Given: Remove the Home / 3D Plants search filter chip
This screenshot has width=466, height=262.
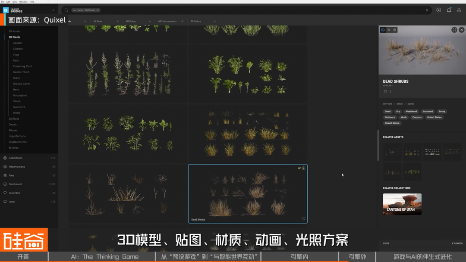Looking at the screenshot, I should tap(98, 10).
